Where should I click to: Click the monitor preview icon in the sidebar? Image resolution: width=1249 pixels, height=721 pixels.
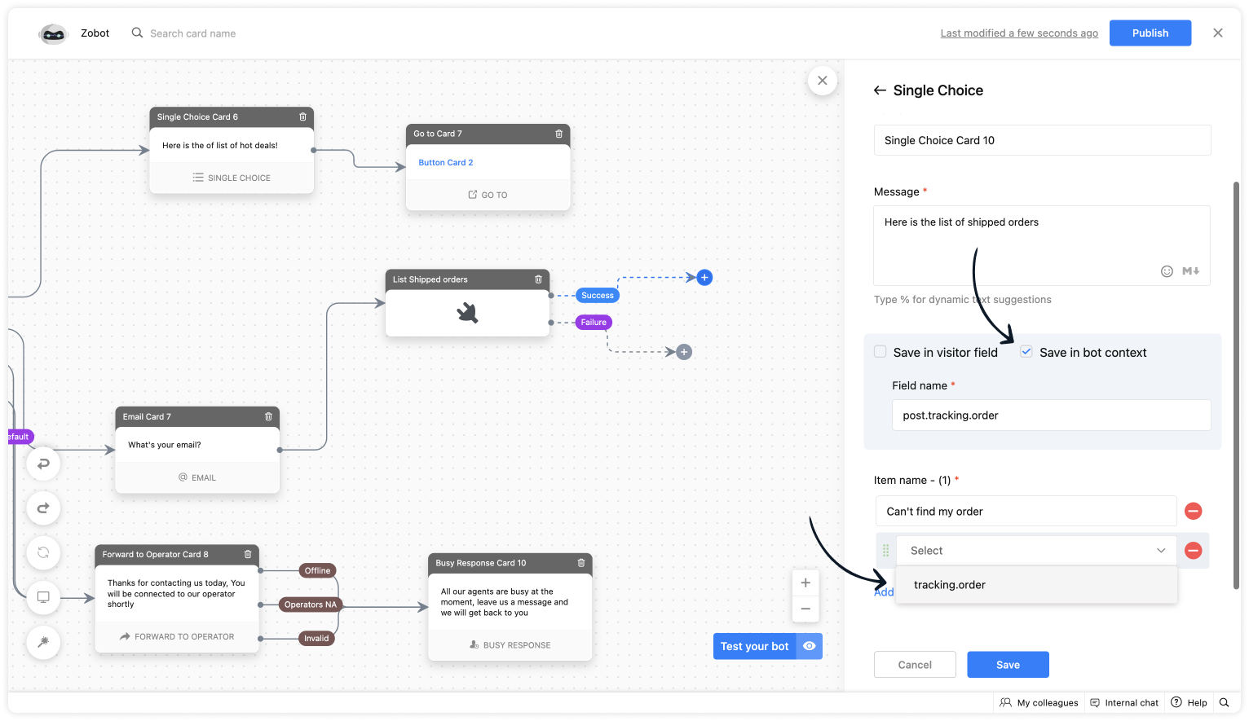coord(42,597)
